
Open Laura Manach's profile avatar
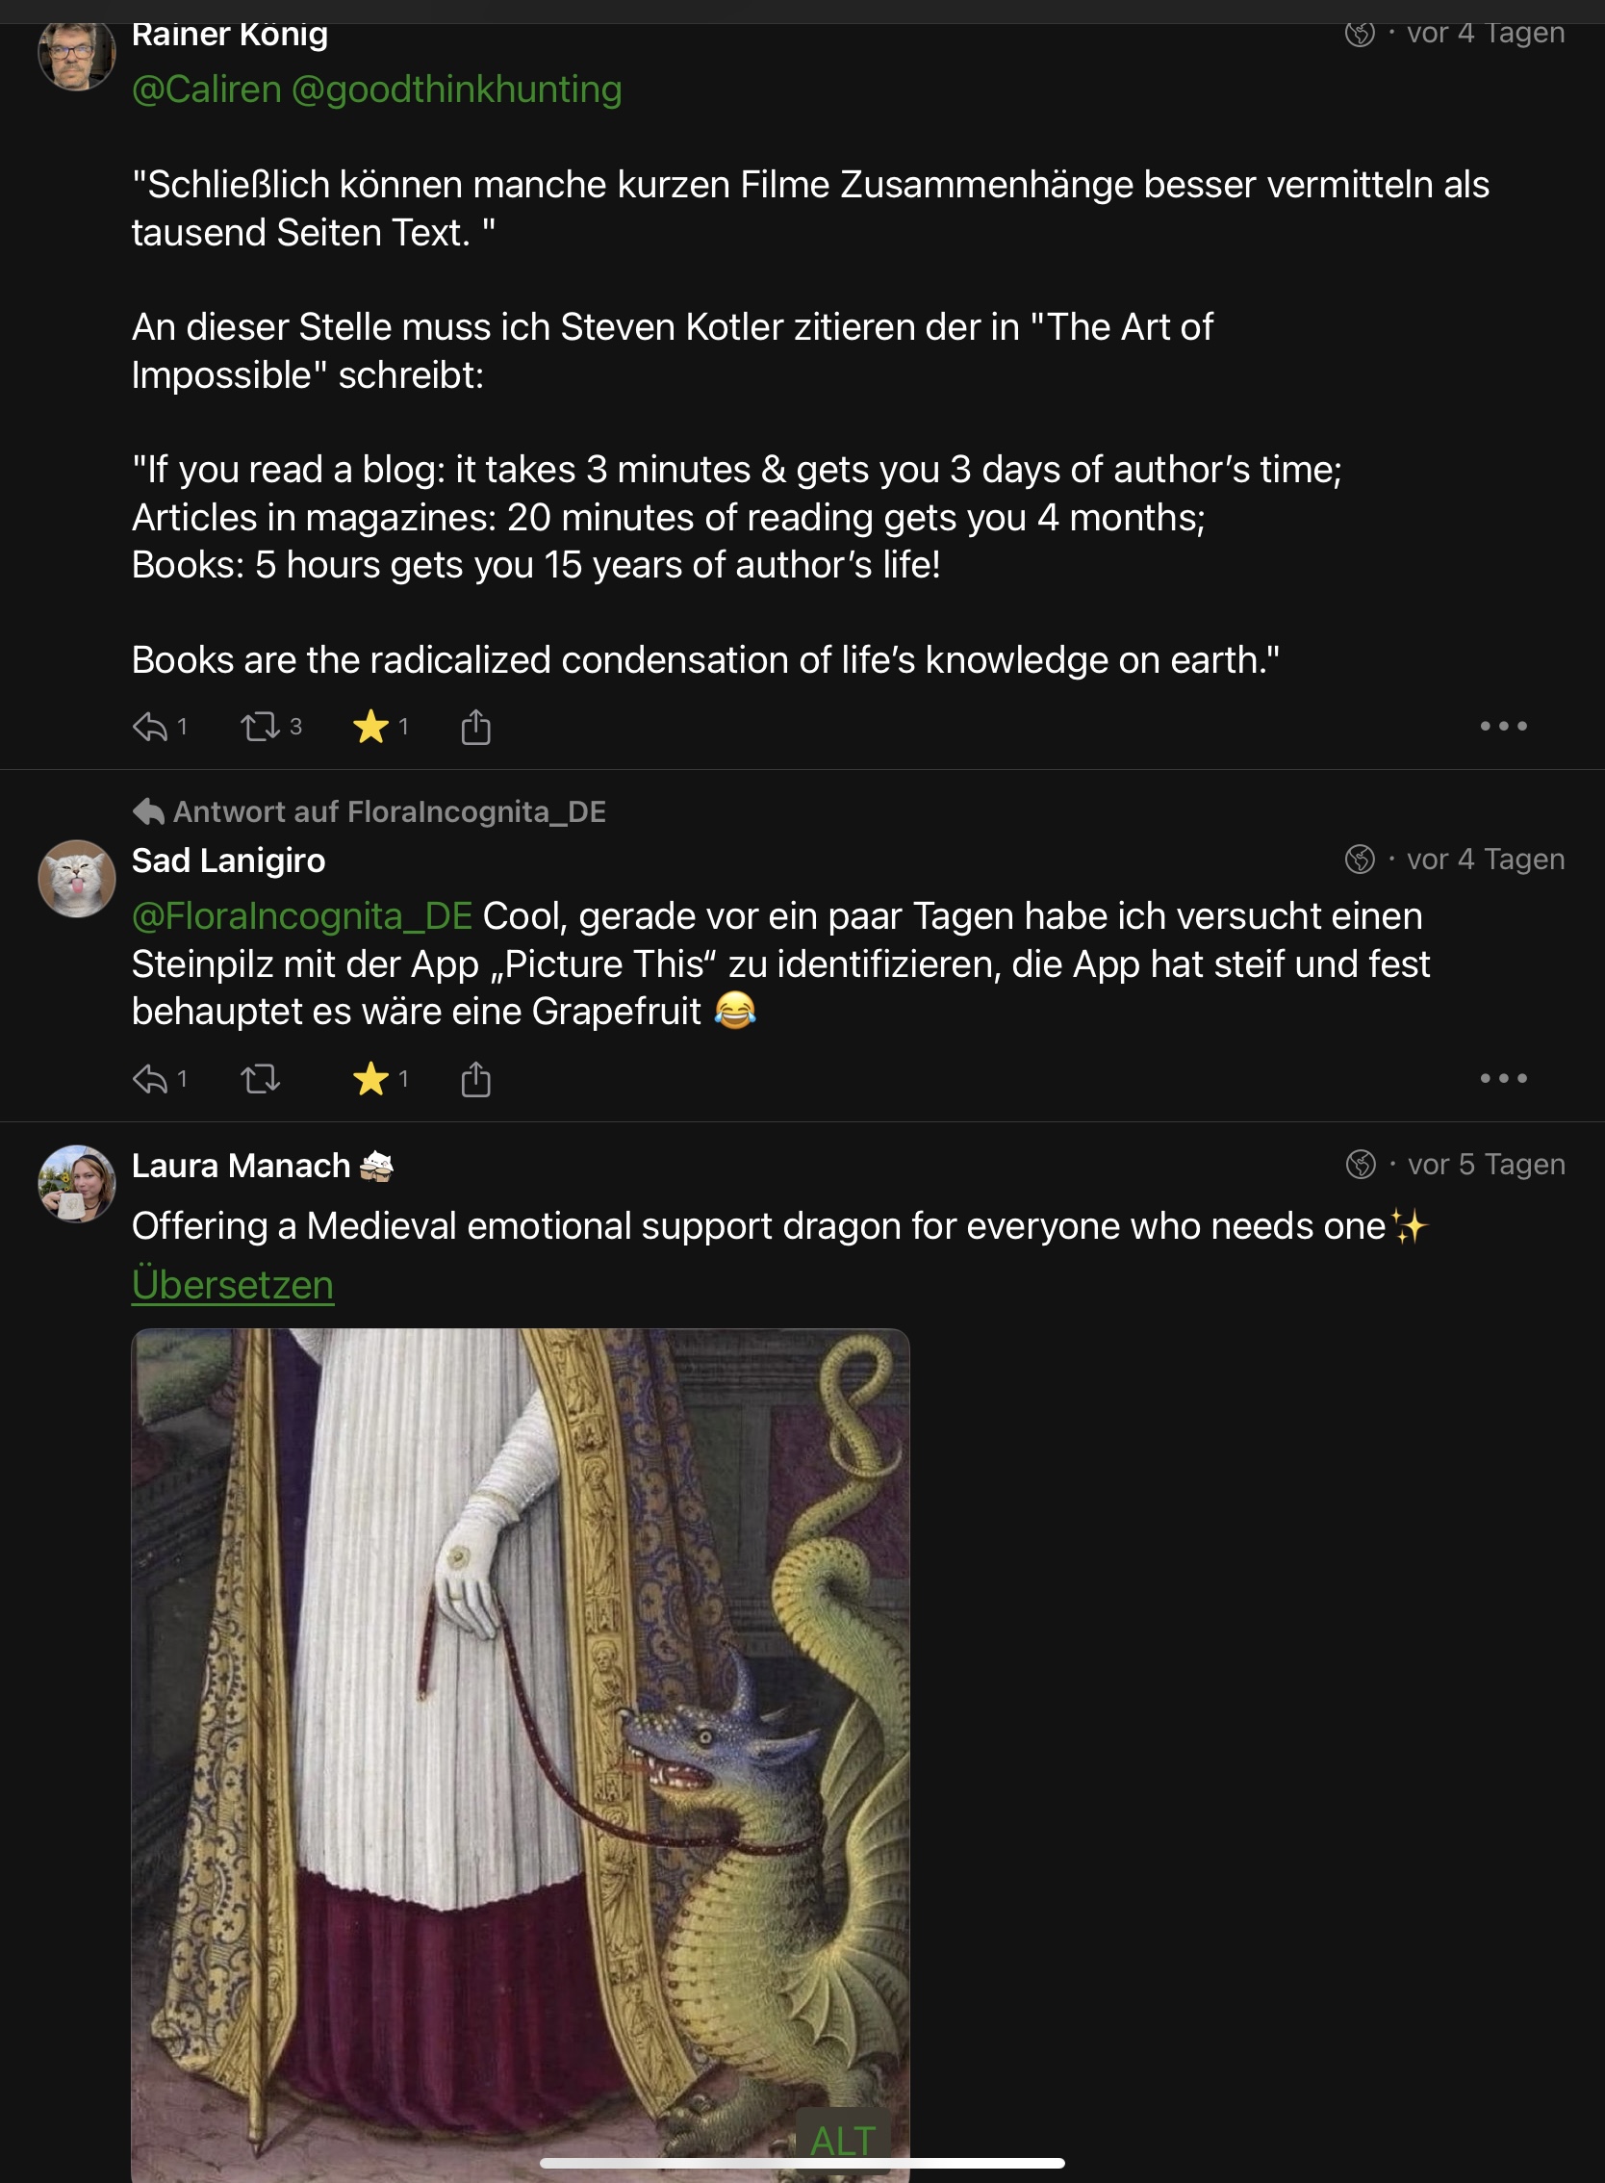pos(77,1183)
